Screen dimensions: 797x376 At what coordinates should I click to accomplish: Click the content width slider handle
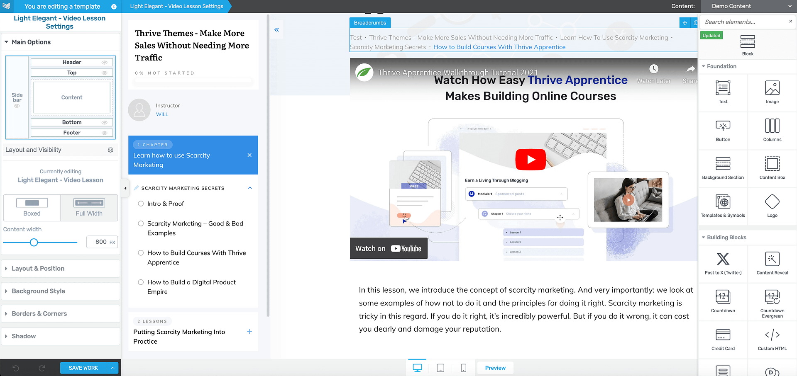pos(34,242)
